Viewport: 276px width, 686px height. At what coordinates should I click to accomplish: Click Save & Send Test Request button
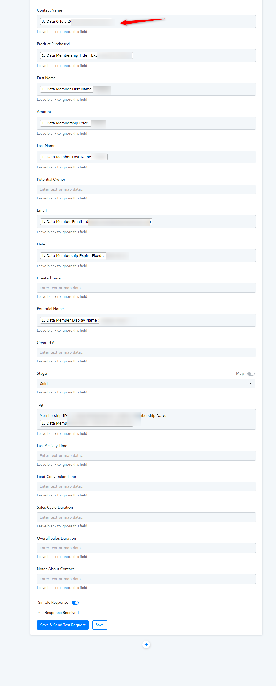63,625
